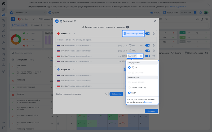Screen dimensions: 212x132
Task: Click the crosshair icon next to Запросы
Action: (x=13, y=60)
